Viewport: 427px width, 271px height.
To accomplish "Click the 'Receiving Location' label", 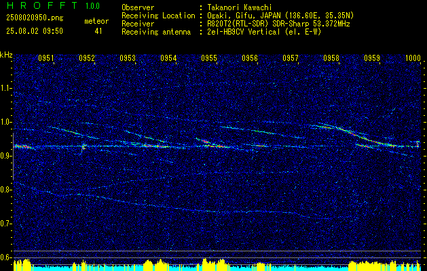I will tap(158, 16).
